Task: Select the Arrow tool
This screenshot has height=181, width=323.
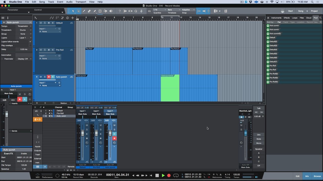Action: [x=73, y=11]
